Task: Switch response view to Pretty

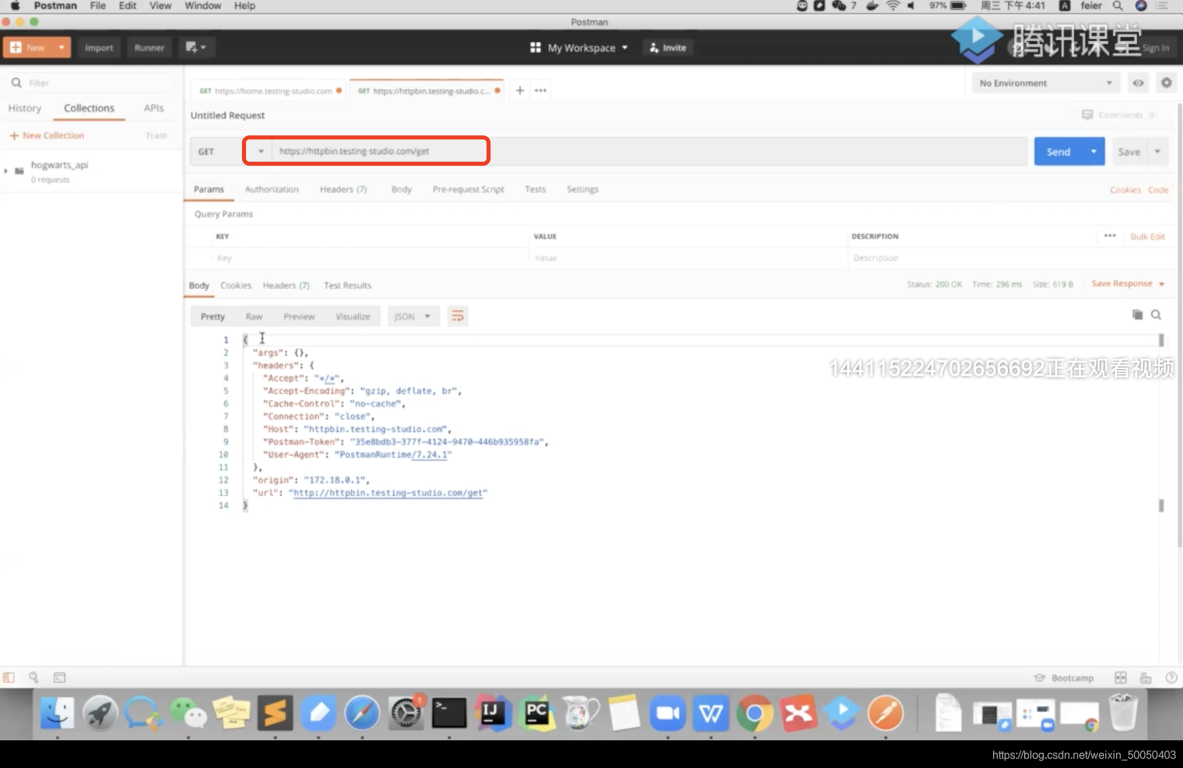Action: click(x=213, y=316)
